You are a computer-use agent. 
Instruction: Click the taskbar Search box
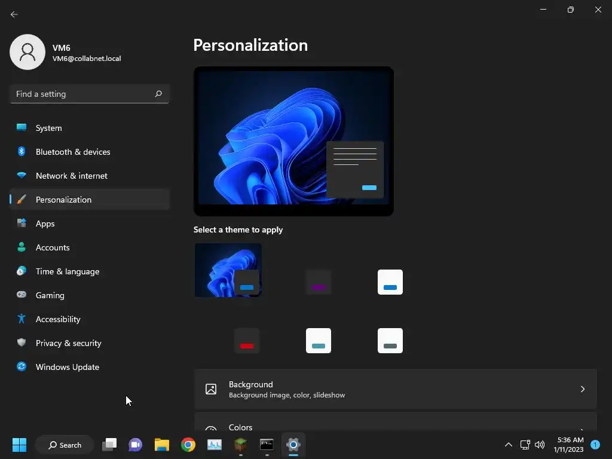click(x=65, y=445)
